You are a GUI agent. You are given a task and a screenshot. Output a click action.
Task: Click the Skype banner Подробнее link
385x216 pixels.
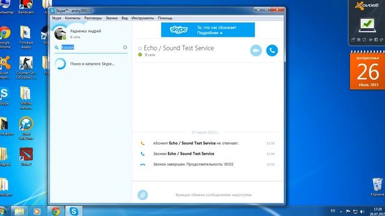pyautogui.click(x=210, y=33)
